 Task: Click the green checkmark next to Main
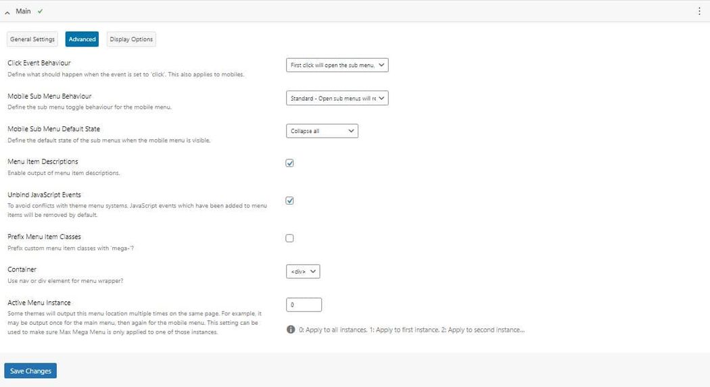[x=41, y=11]
